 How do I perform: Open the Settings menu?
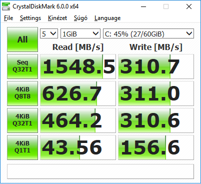click(30, 18)
